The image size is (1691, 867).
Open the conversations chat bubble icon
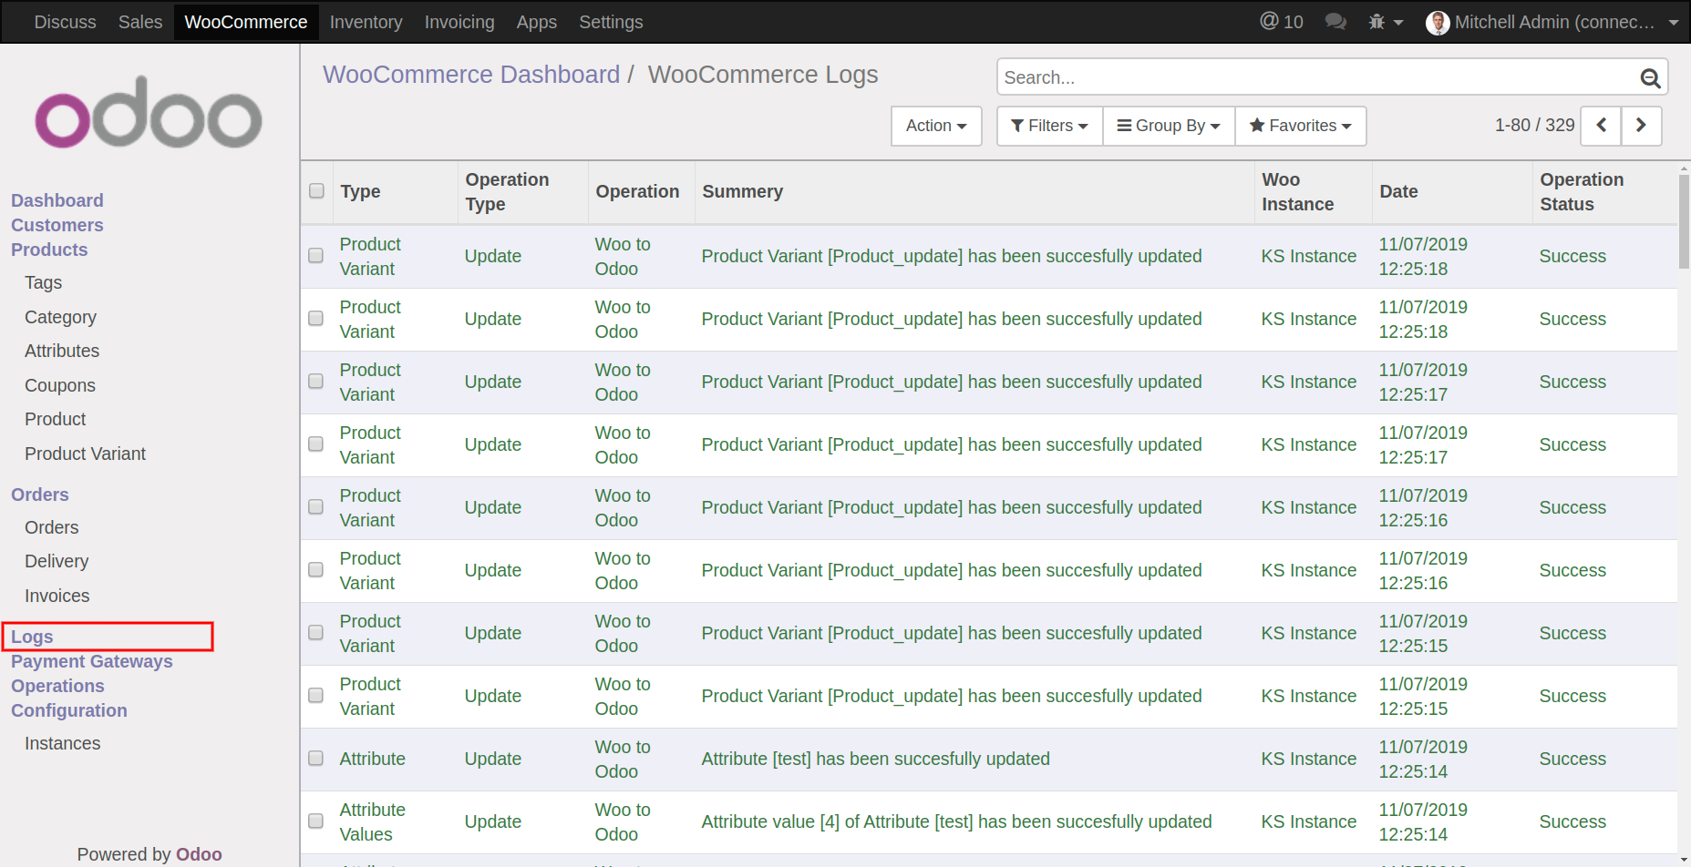tap(1335, 22)
